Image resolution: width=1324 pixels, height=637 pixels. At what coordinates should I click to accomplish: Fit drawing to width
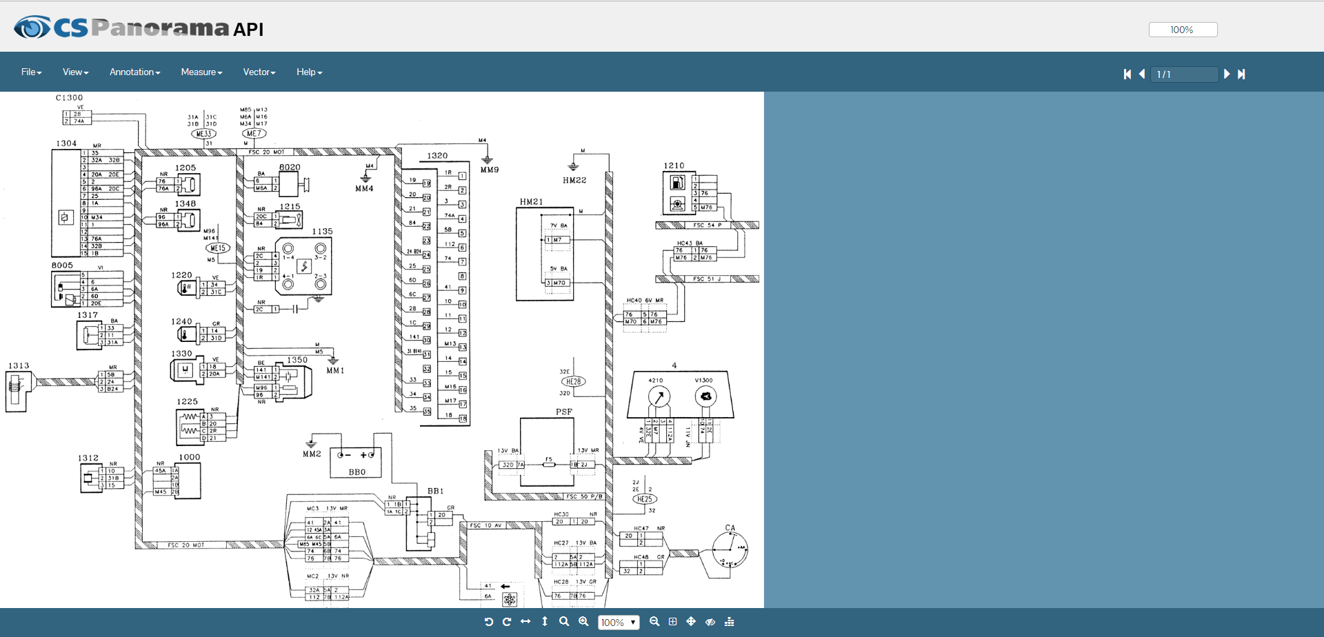click(x=525, y=622)
